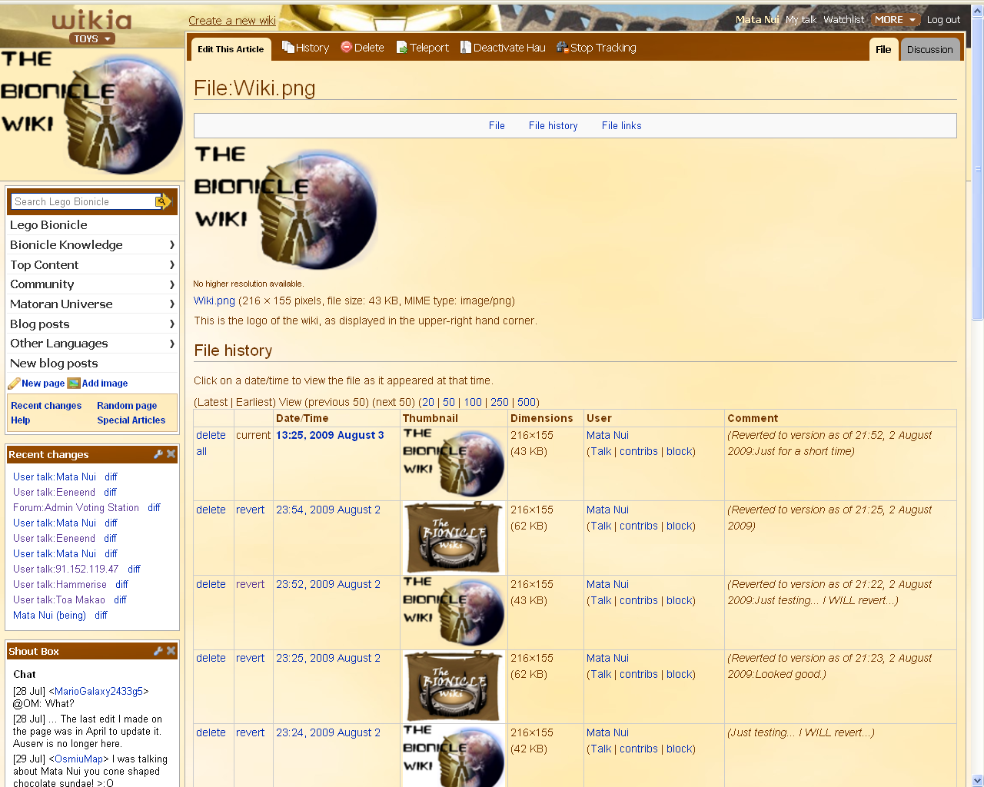Expand Other Languages submenu
This screenshot has width=984, height=787.
click(171, 344)
